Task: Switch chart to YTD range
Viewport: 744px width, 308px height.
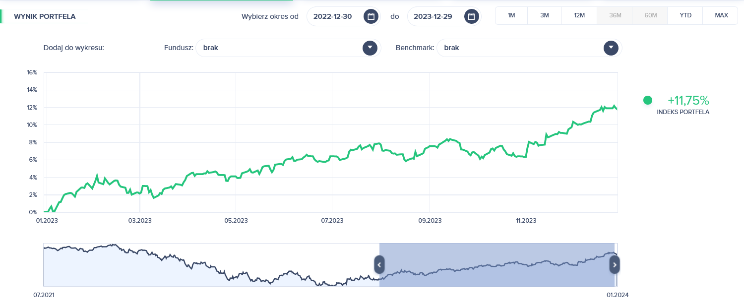Action: pyautogui.click(x=685, y=15)
